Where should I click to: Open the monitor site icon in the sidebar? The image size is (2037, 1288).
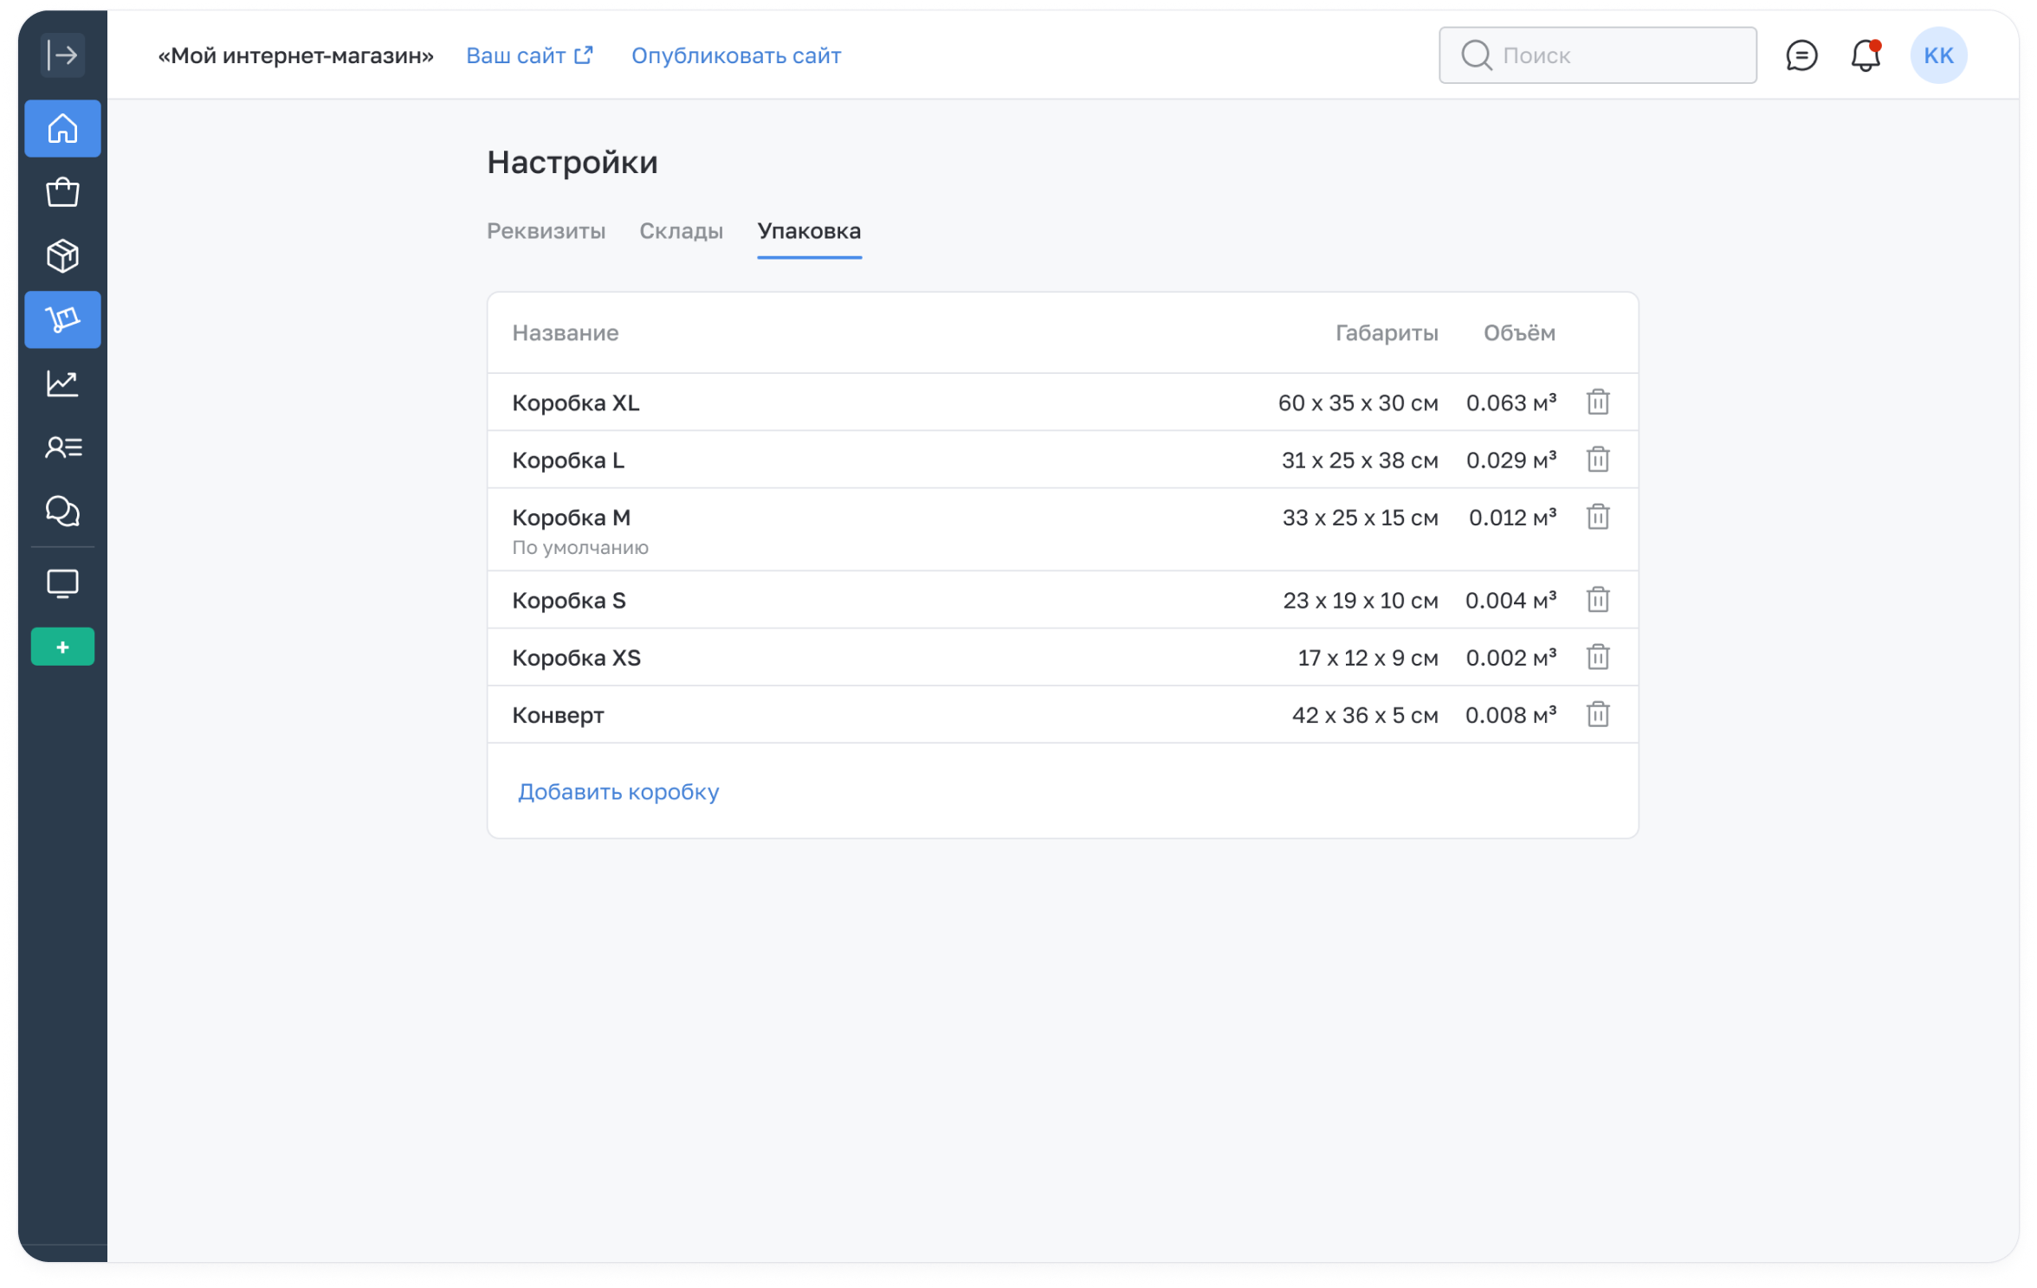62,584
